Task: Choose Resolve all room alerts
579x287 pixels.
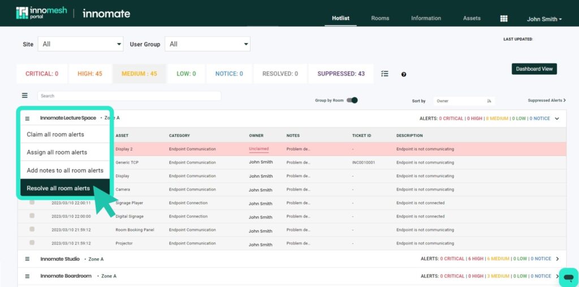Action: 65,189
